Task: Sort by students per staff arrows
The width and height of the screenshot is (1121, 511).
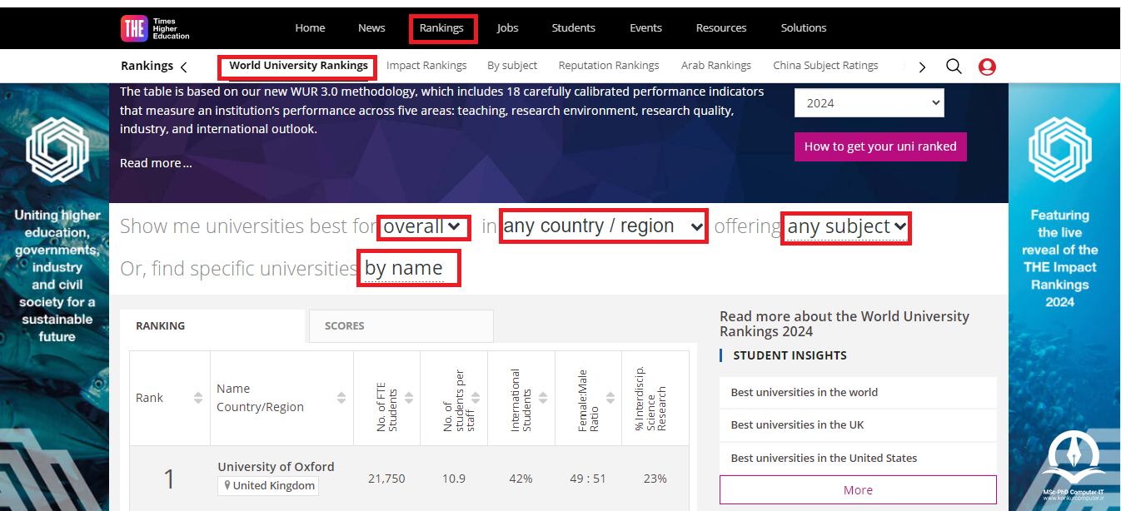Action: pyautogui.click(x=476, y=398)
